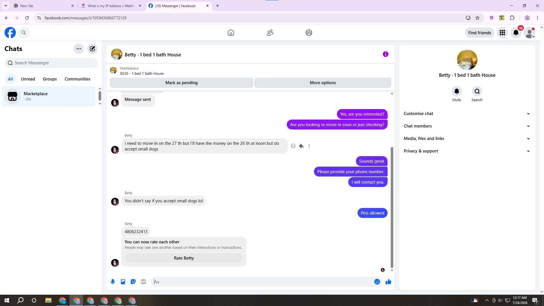Open more options for Betty's move-in message
Viewport: 544px width, 306px height.
(309, 146)
